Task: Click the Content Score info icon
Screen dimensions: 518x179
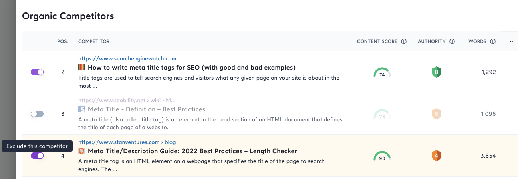Action: [x=404, y=41]
